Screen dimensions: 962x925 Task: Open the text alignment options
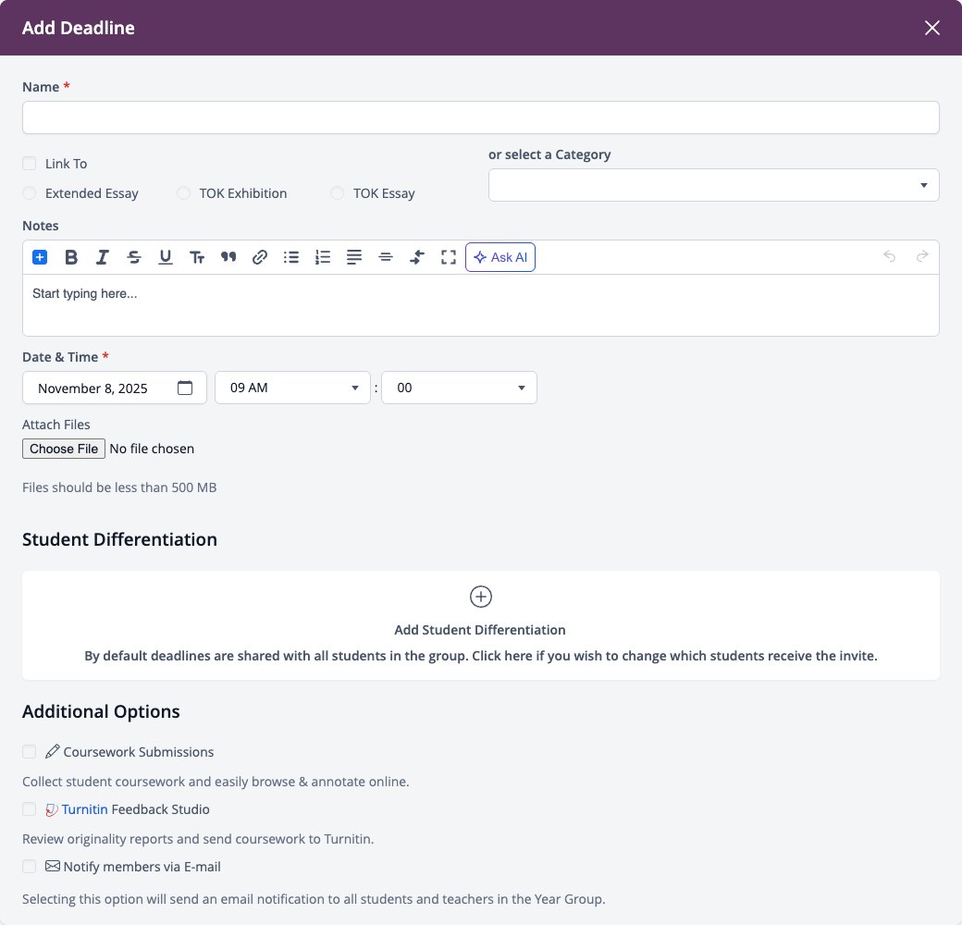(354, 257)
